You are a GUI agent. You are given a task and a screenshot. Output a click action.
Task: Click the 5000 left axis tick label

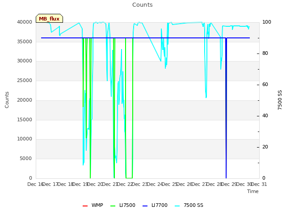(26, 159)
